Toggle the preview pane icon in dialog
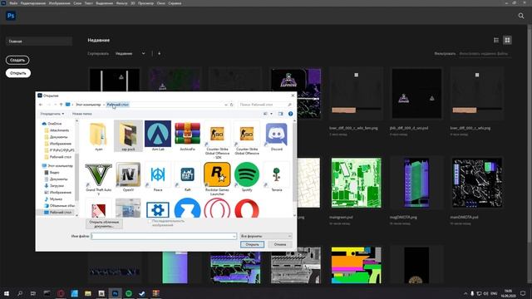 click(281, 114)
